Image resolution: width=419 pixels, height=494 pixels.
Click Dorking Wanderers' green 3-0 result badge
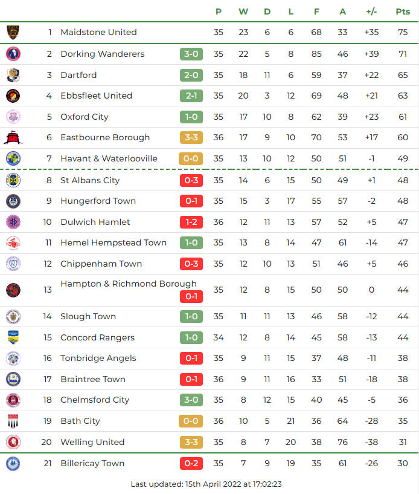click(x=191, y=54)
